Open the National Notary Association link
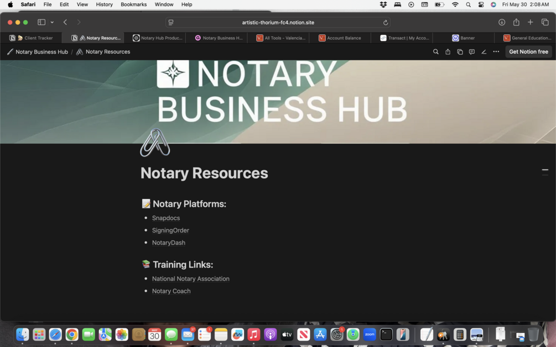This screenshot has width=556, height=347. pos(191,279)
